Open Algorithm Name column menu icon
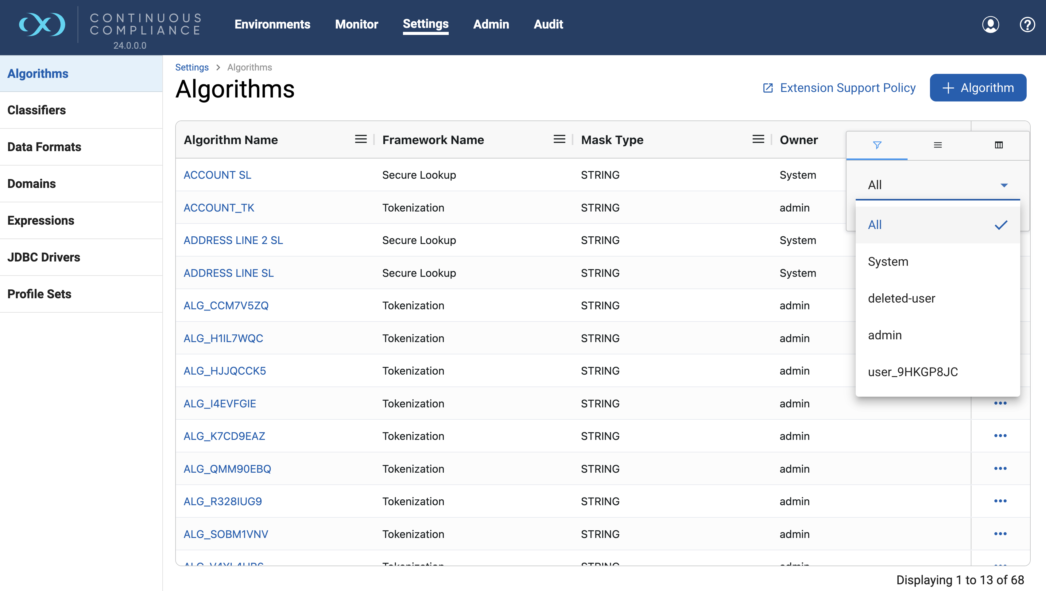The width and height of the screenshot is (1046, 591). point(360,139)
